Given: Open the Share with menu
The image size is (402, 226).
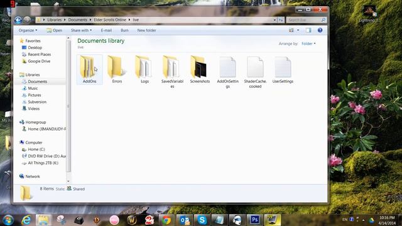Looking at the screenshot, I should (x=81, y=30).
